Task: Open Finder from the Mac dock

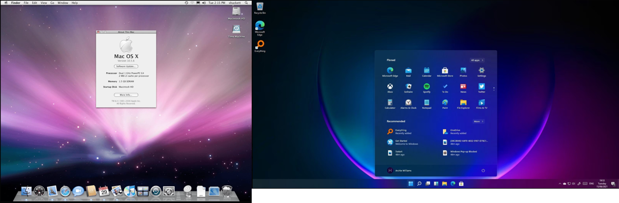Action: 26,191
